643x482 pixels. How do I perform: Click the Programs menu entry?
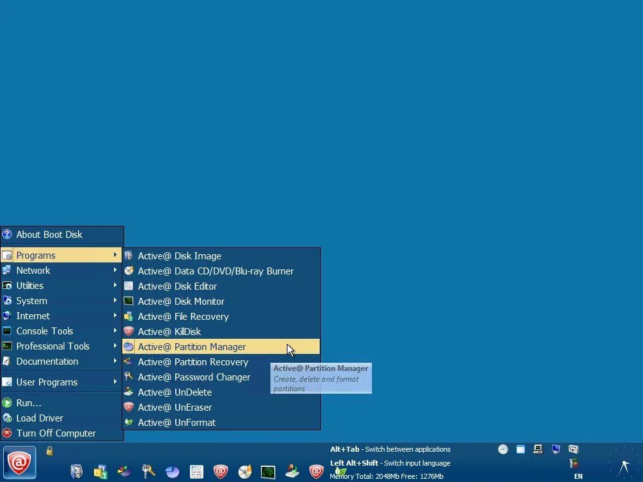(61, 255)
